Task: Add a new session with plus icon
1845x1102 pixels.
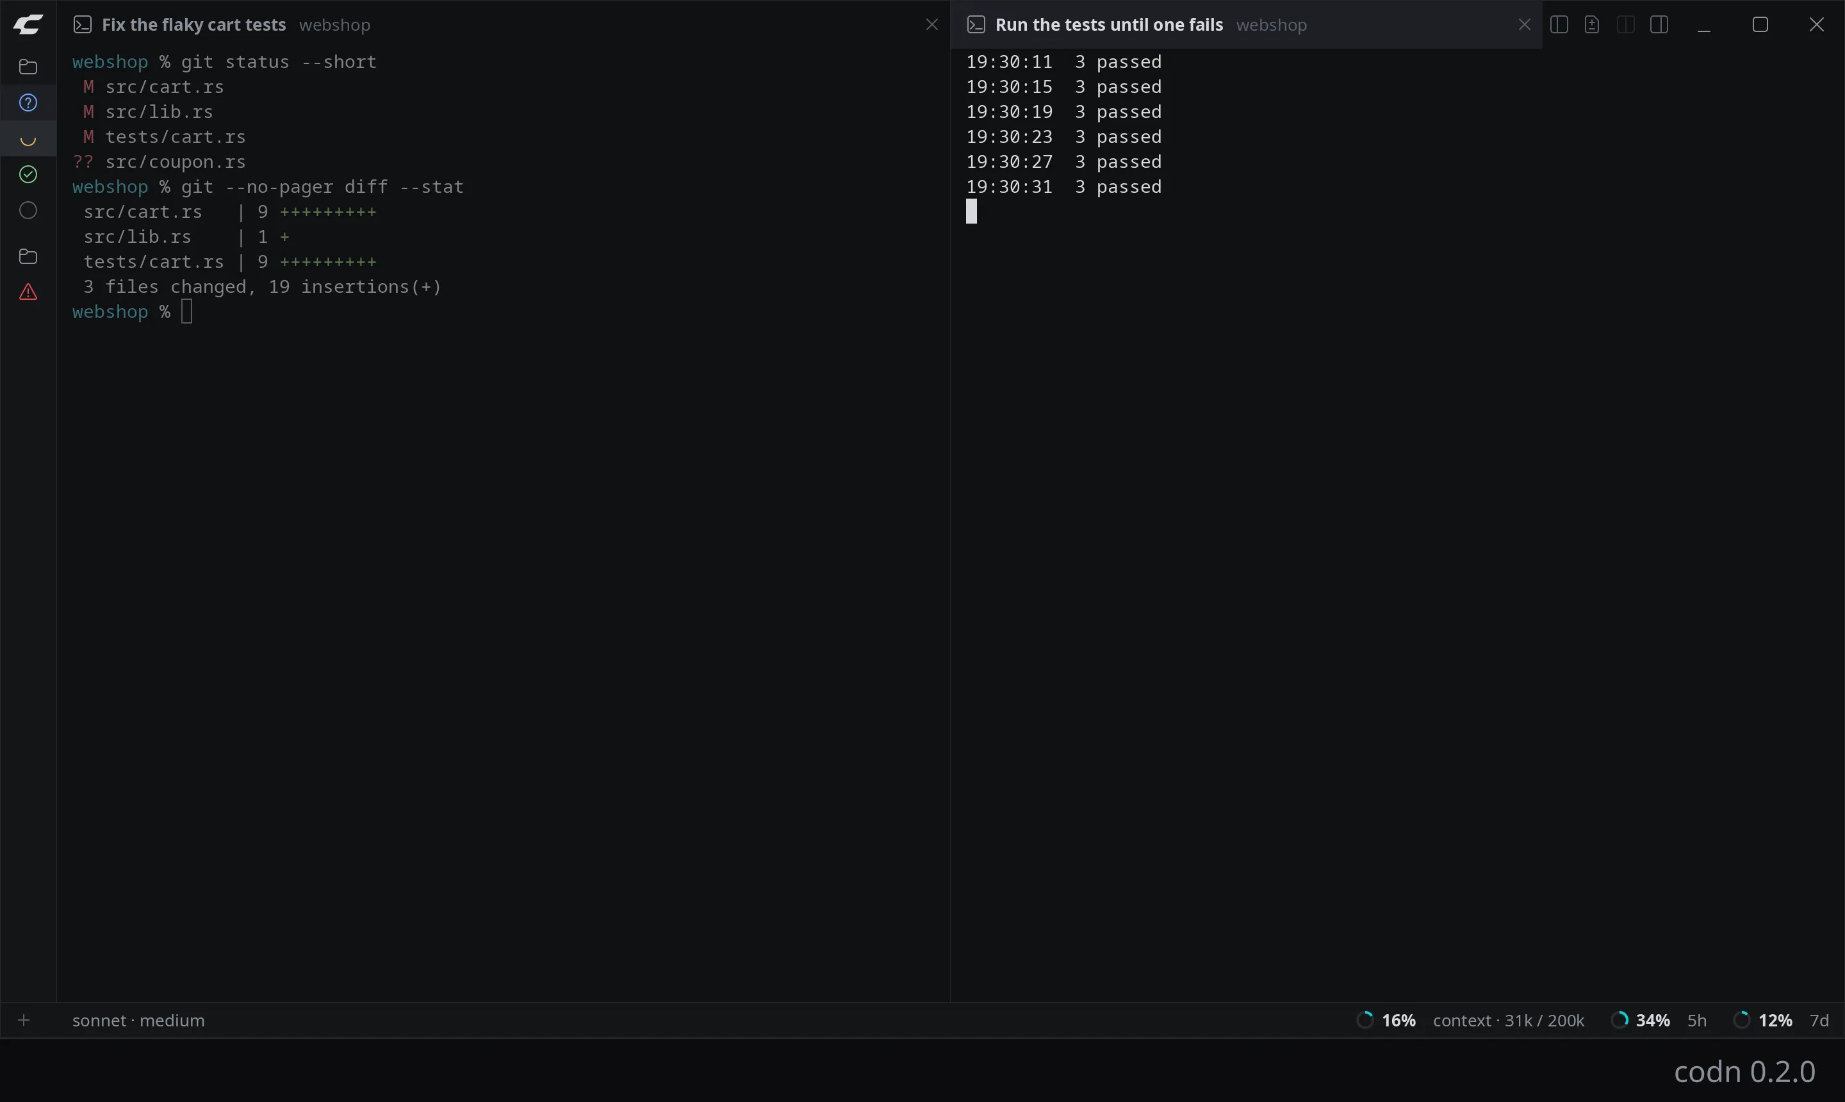Action: tap(24, 1021)
